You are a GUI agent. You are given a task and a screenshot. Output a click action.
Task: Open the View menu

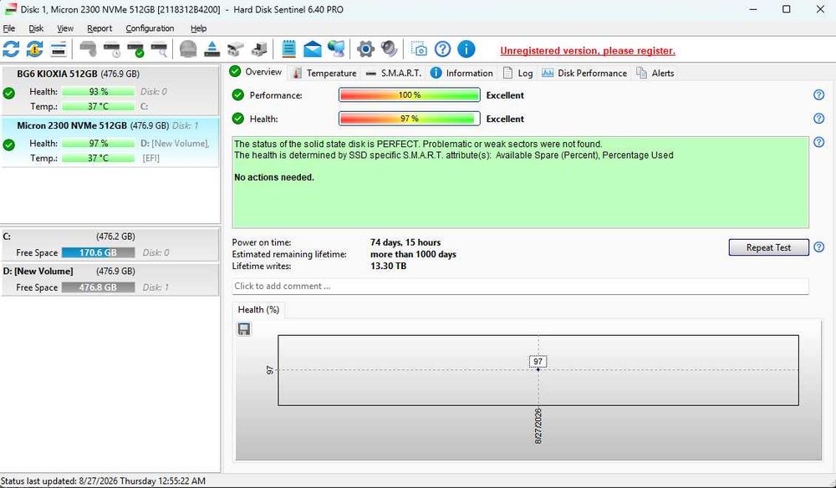point(65,28)
